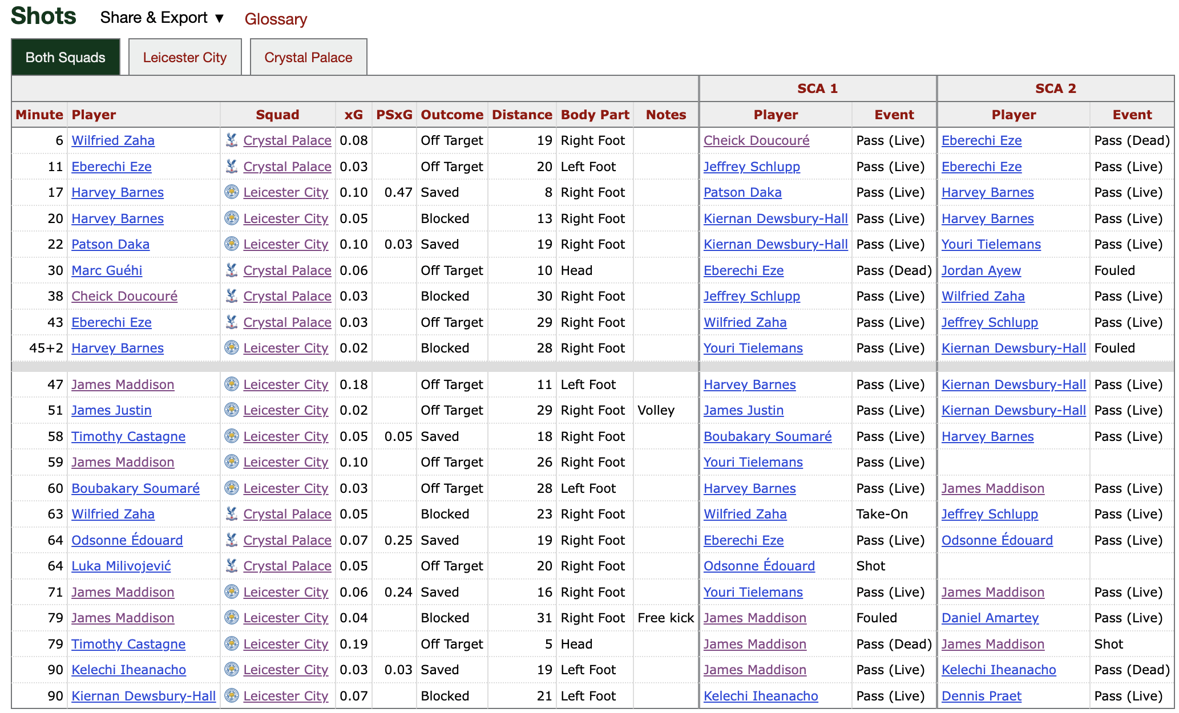Click Leicester City crest in minute 71 row
1179x713 pixels.
[x=232, y=592]
